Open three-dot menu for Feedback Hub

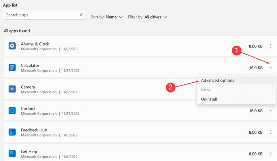click(x=271, y=133)
